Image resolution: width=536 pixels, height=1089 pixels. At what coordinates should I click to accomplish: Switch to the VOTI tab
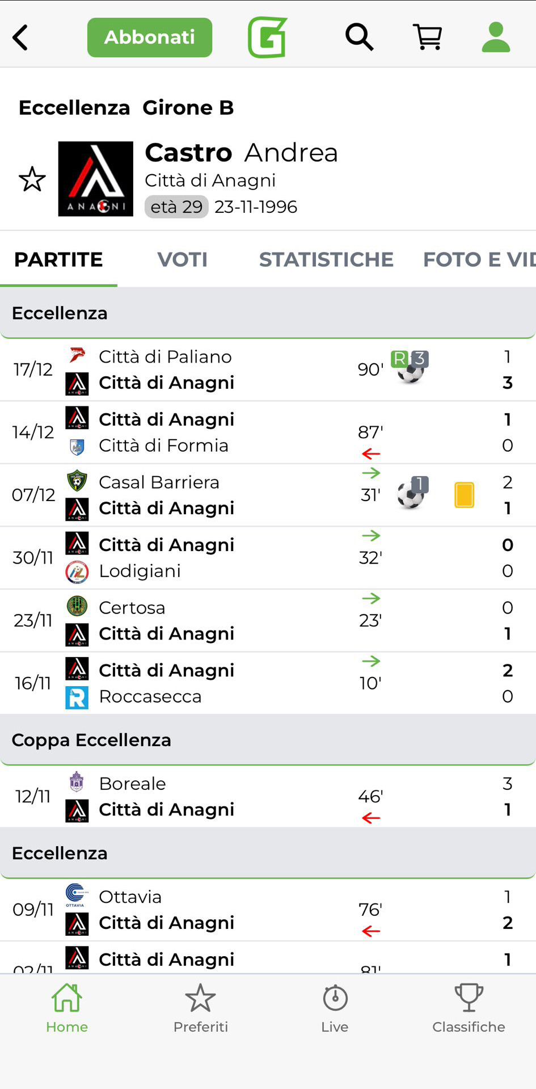[182, 259]
